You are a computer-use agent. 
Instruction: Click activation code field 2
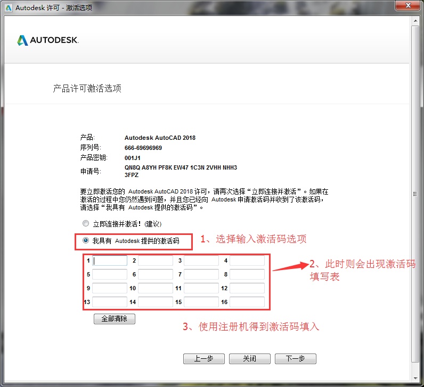156,260
